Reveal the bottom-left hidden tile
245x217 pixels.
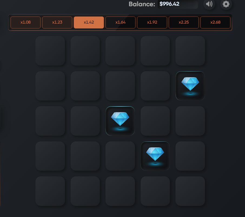coord(50,191)
